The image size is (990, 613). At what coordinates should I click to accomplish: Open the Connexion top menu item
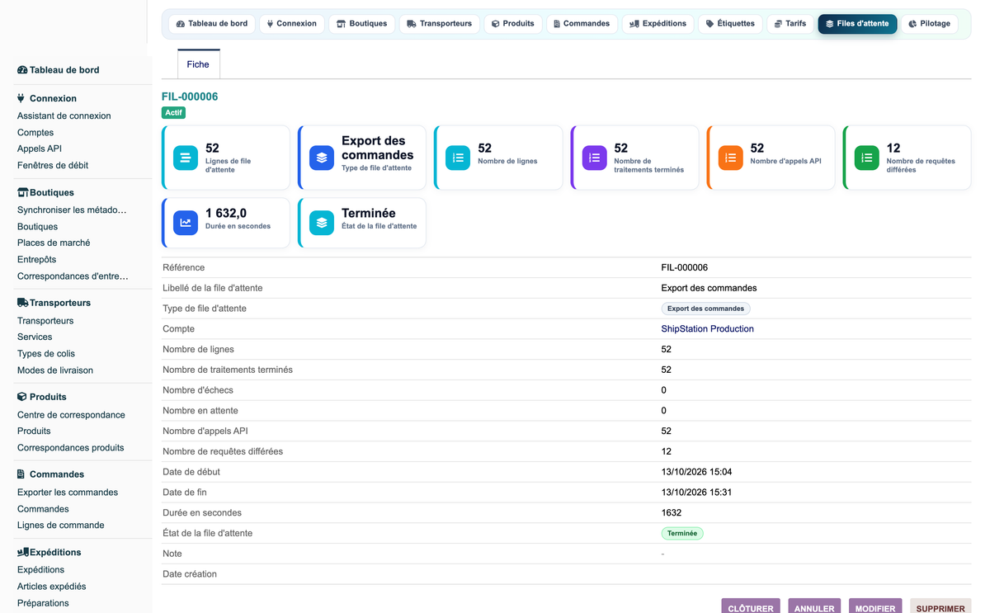click(292, 24)
